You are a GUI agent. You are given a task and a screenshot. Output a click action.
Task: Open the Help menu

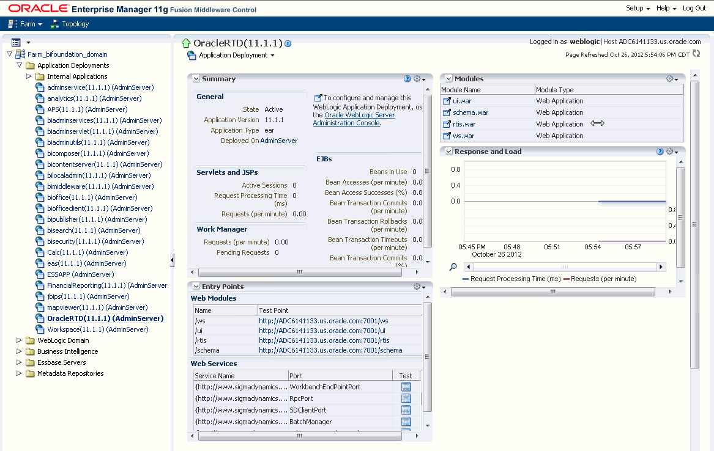click(666, 8)
